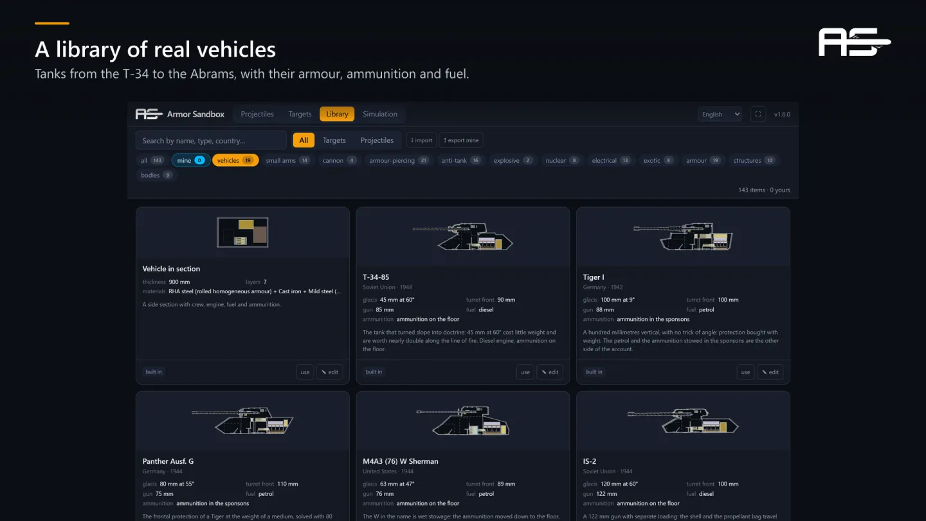This screenshot has height=521, width=926.
Task: Edit the T-34-85 vehicle
Action: point(550,372)
